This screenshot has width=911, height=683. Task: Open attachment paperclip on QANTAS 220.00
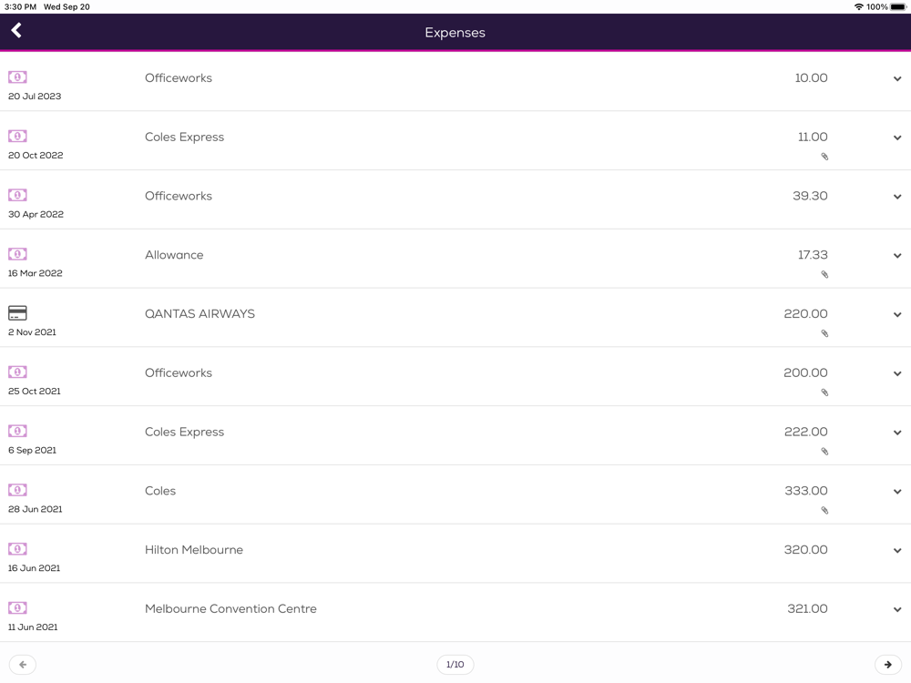(824, 333)
